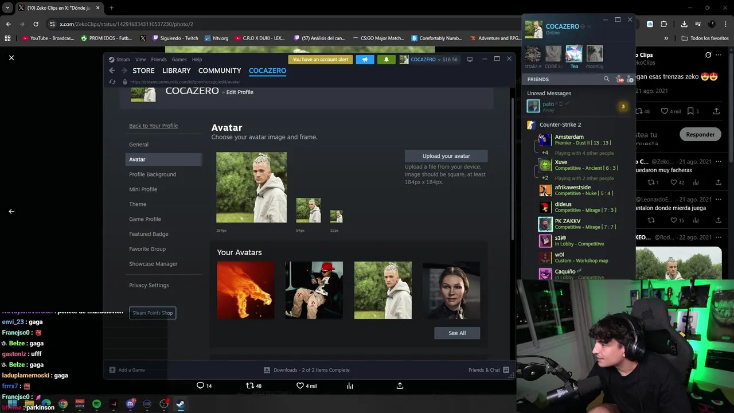The width and height of the screenshot is (734, 413).
Task: Go back with Steam's back arrow
Action: click(112, 71)
